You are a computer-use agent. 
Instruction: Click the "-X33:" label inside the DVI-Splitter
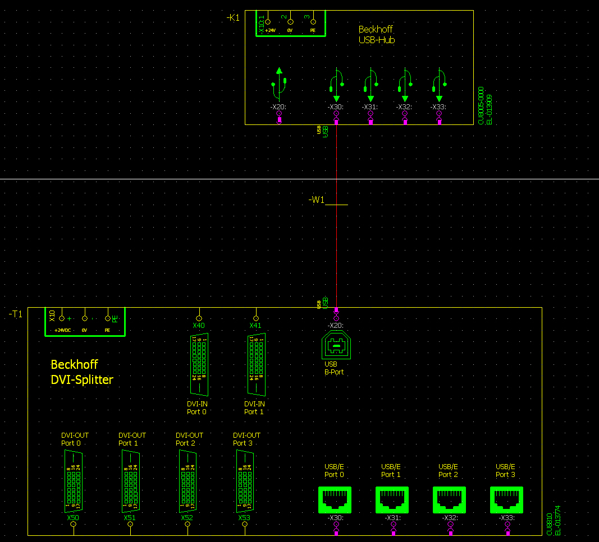pyautogui.click(x=506, y=517)
